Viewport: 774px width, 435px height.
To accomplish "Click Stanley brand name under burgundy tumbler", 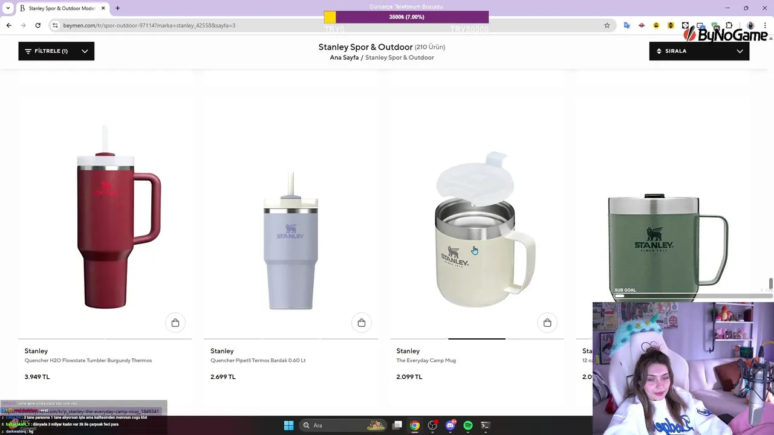I will click(x=36, y=351).
